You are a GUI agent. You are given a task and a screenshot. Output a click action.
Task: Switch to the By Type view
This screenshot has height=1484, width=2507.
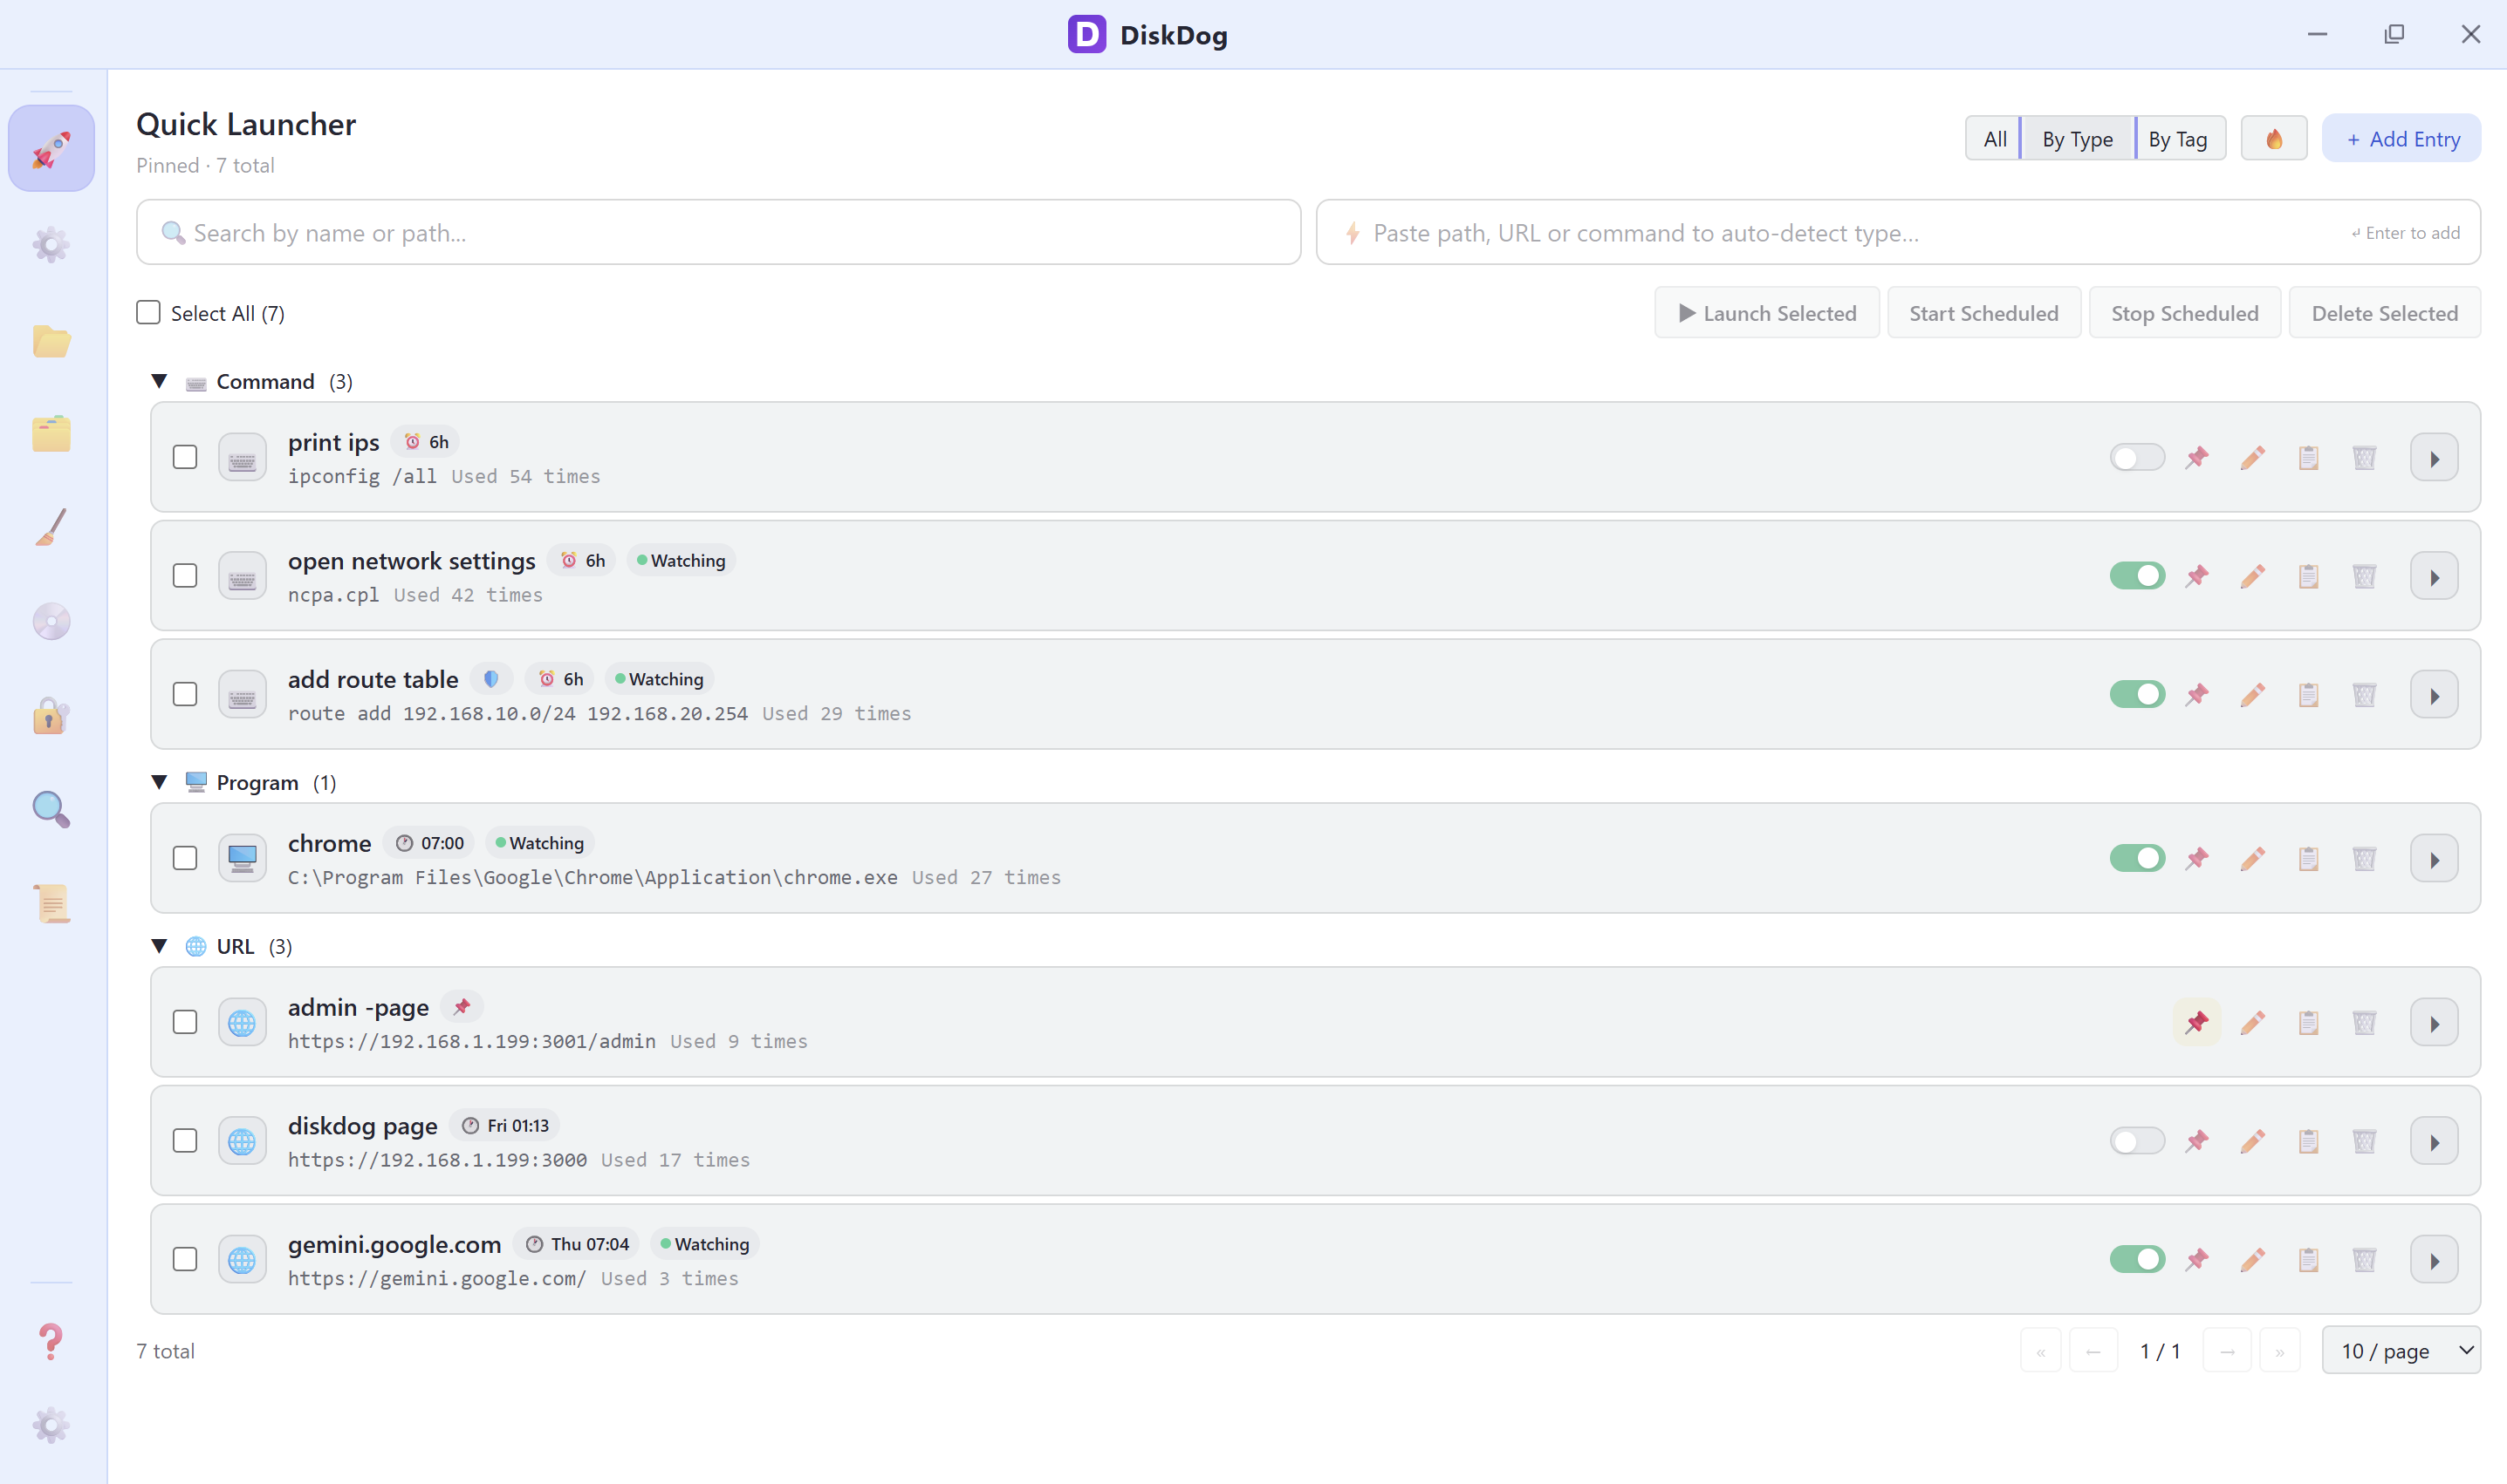(2077, 139)
